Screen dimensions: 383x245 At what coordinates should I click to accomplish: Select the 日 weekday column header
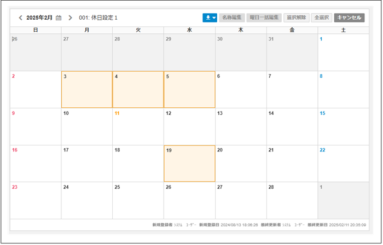(36, 30)
